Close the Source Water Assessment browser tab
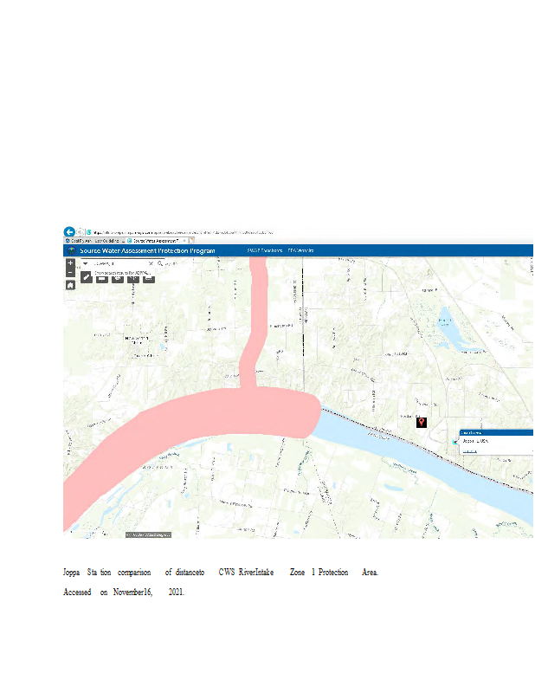Viewport: 535px width, 693px height. coord(185,240)
